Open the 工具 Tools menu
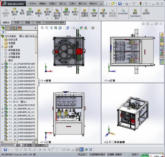Image resolution: width=165 pixels, height=157 pixels. click(72, 3)
